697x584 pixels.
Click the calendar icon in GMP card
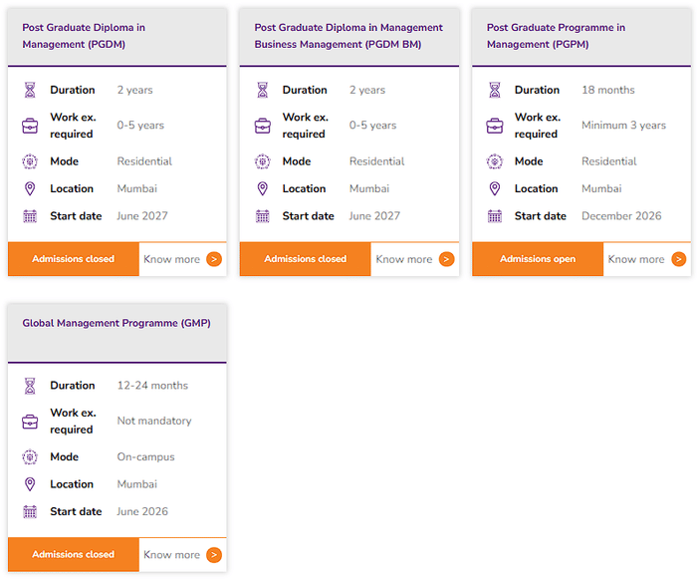point(30,512)
